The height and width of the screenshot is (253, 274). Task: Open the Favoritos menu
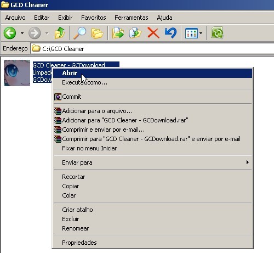(x=94, y=18)
